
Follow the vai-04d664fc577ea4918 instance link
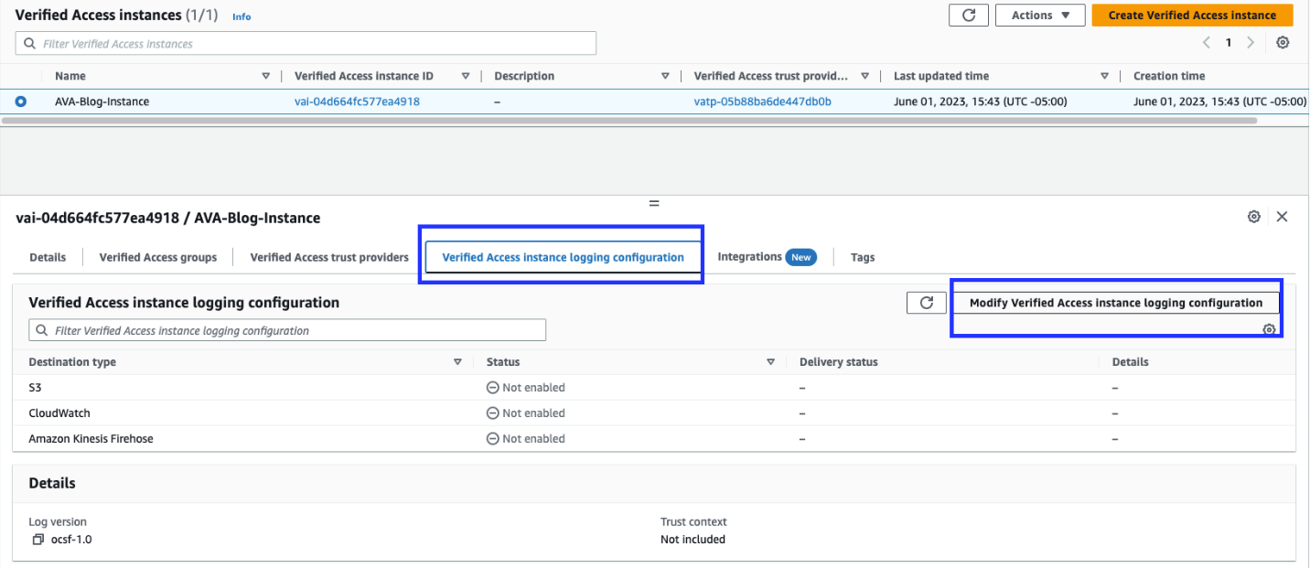356,102
